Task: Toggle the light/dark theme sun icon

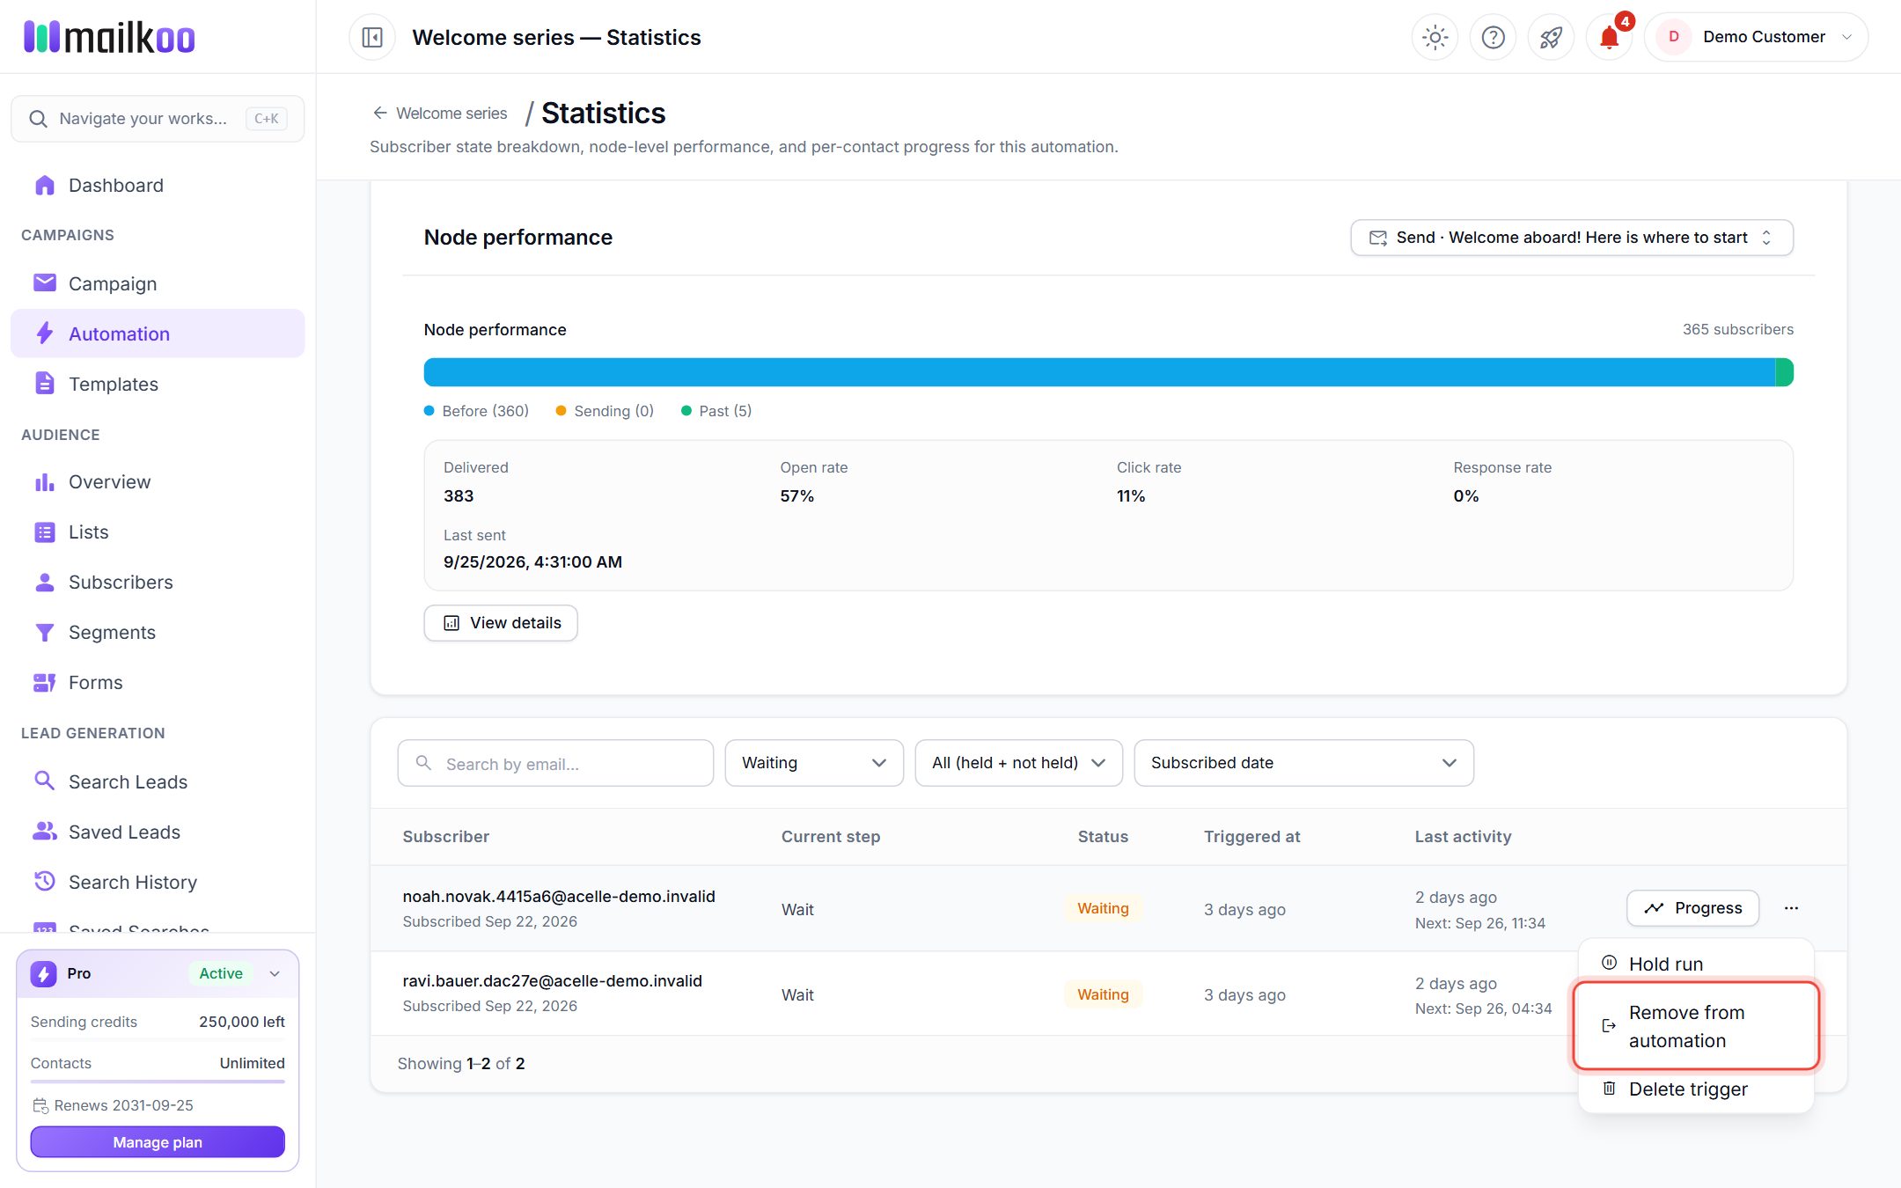Action: (x=1435, y=37)
